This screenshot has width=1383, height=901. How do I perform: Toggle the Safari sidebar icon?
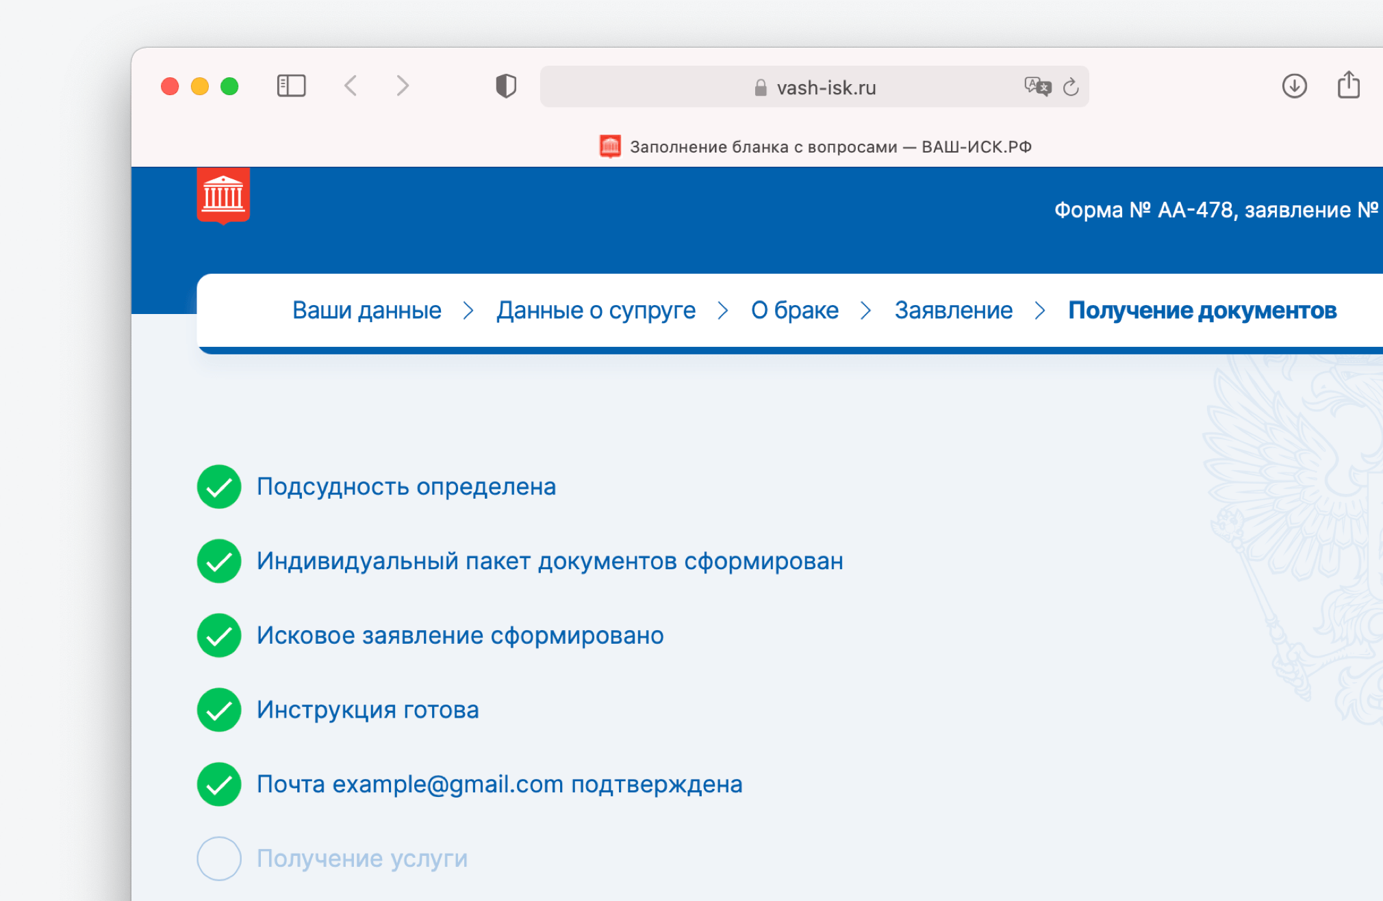291,86
